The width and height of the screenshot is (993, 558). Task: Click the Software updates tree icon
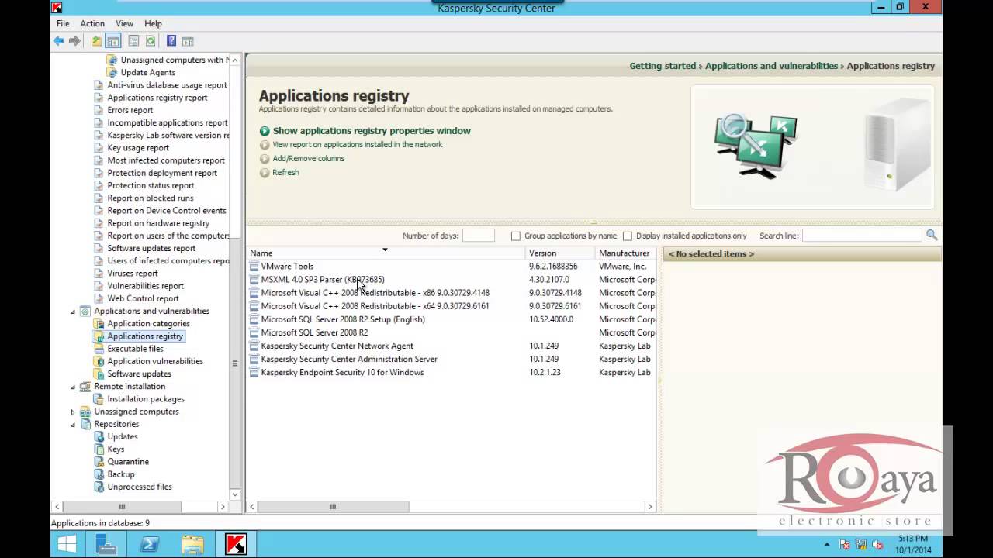pyautogui.click(x=99, y=374)
